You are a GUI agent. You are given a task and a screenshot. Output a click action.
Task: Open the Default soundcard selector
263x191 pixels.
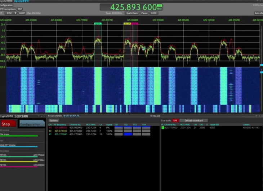(x=193, y=120)
